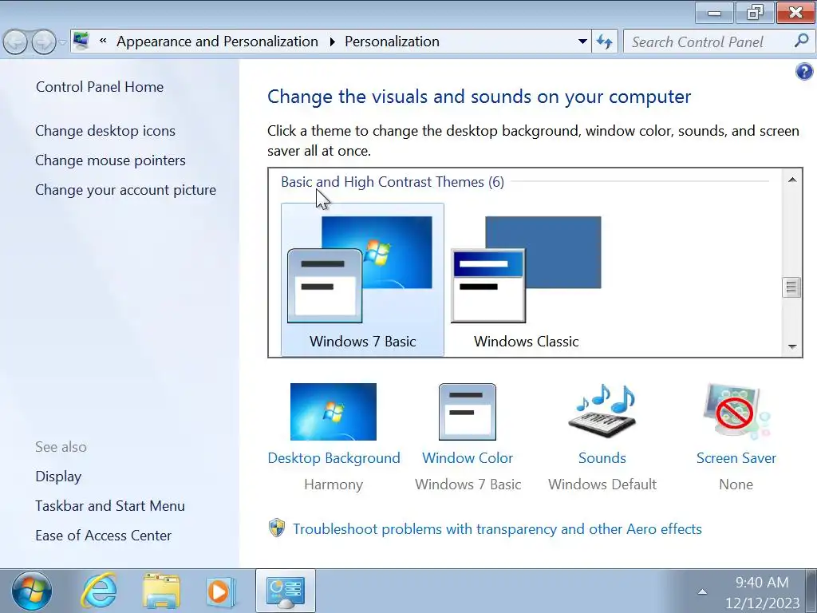Open recent pages dropdown next to Forward

pos(62,42)
